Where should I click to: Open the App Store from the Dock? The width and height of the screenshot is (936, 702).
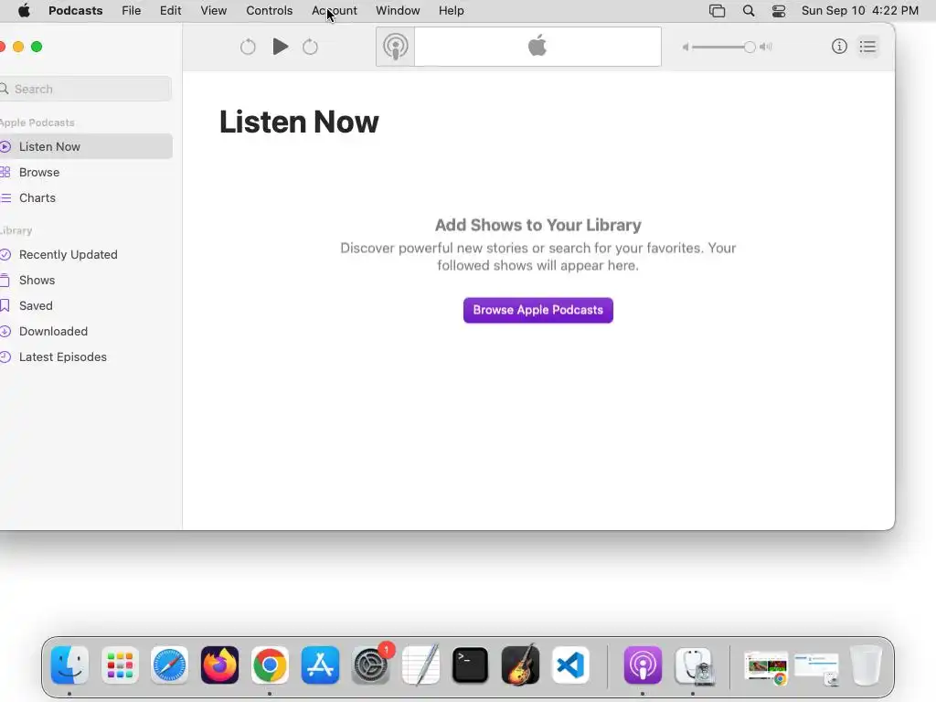point(320,665)
